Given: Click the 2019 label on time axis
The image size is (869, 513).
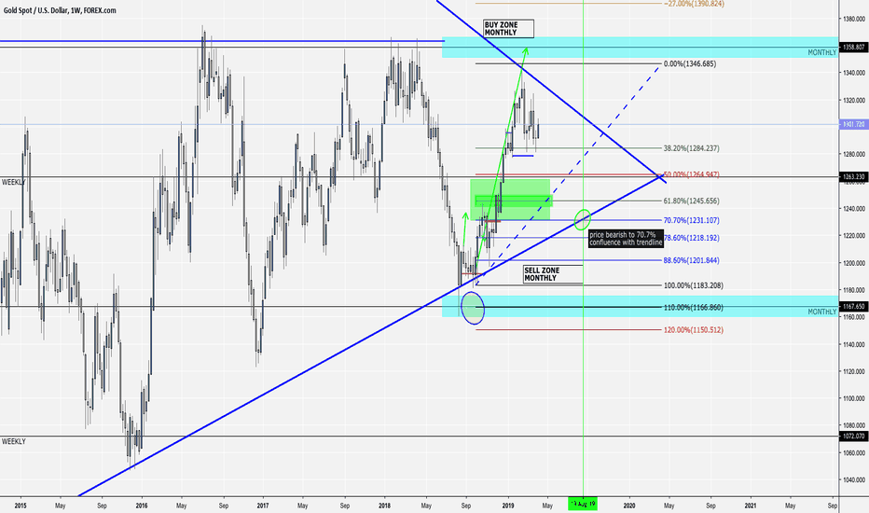Looking at the screenshot, I should pyautogui.click(x=508, y=506).
